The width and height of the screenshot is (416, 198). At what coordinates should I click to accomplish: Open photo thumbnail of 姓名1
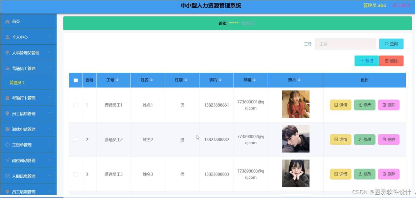296,104
